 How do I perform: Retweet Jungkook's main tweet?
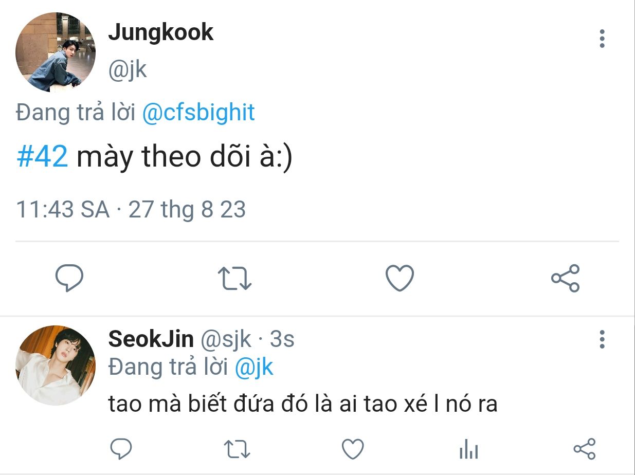coord(234,278)
